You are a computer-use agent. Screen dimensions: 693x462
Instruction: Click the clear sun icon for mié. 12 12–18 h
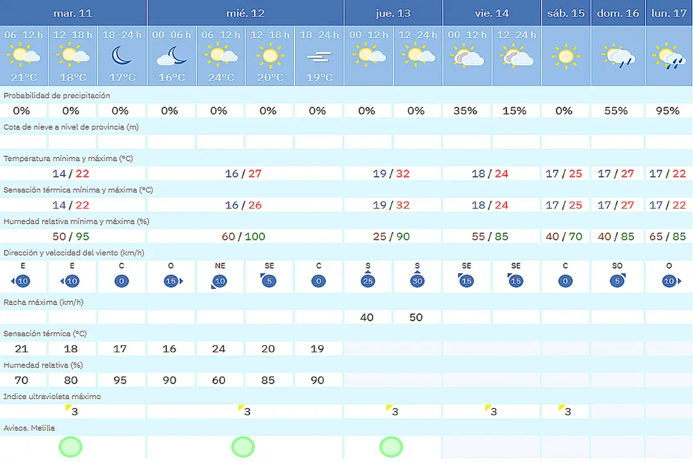pyautogui.click(x=270, y=56)
